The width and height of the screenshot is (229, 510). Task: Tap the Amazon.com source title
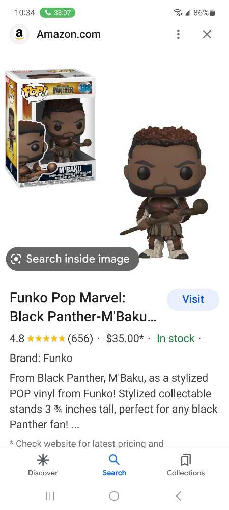[68, 34]
